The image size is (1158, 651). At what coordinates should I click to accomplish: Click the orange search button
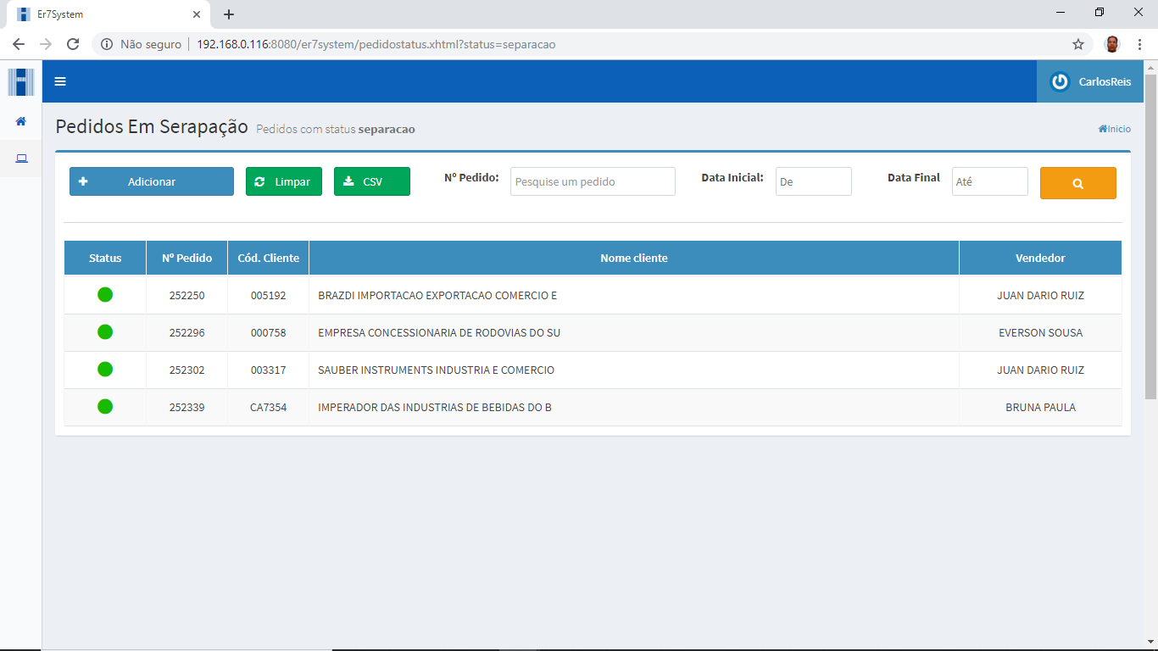coord(1077,183)
